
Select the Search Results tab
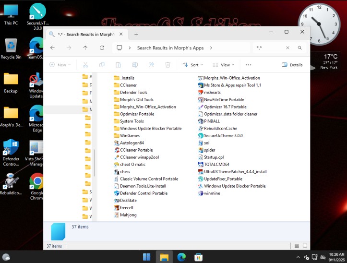[88, 34]
